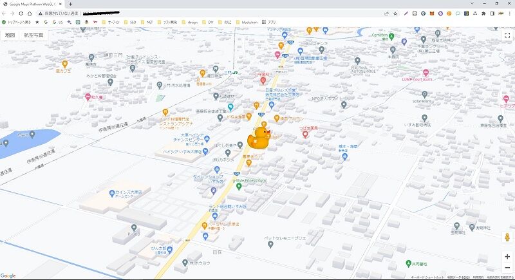Open the G US bookmark
This screenshot has height=280, width=515.
pos(58,23)
